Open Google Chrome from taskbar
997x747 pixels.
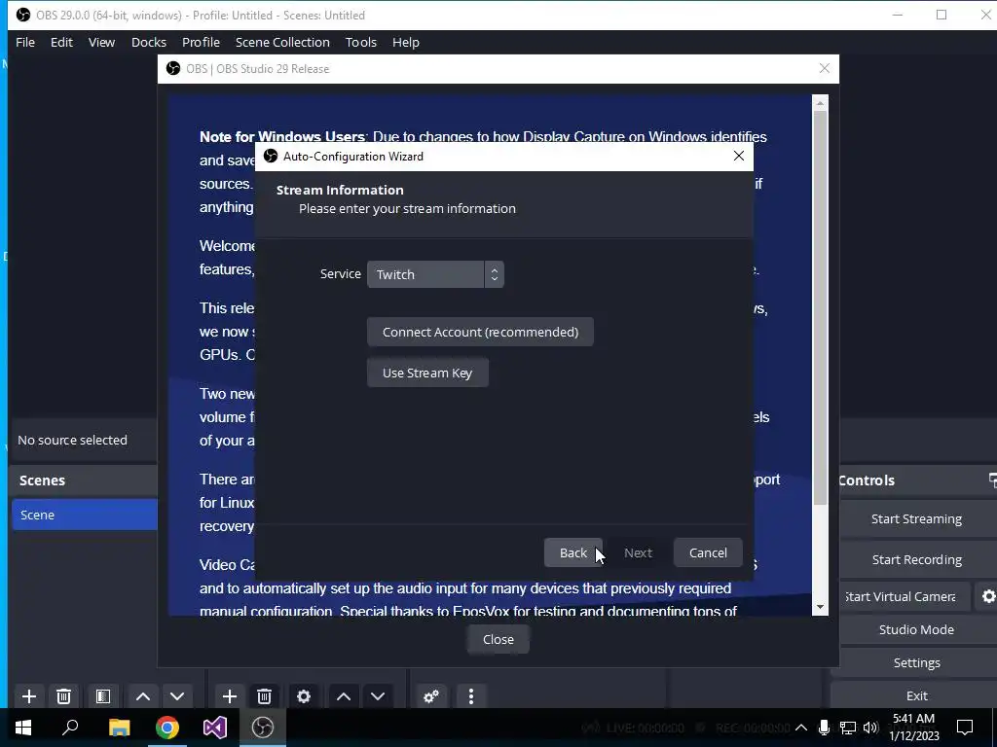pos(166,728)
